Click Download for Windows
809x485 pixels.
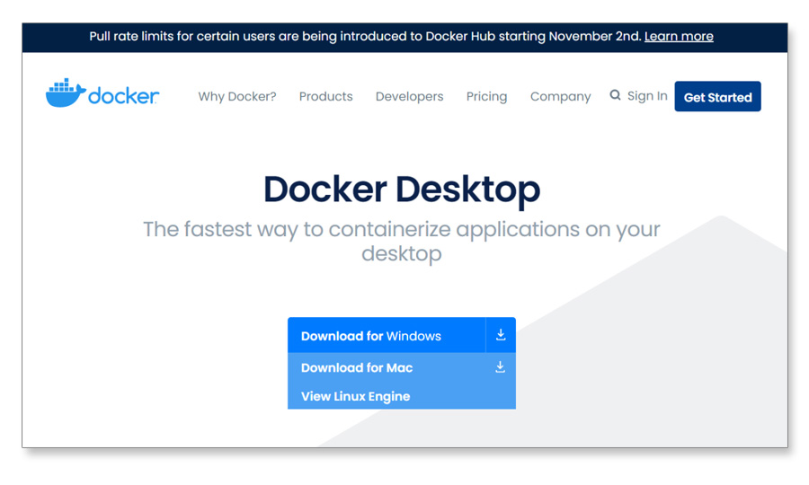coord(387,335)
